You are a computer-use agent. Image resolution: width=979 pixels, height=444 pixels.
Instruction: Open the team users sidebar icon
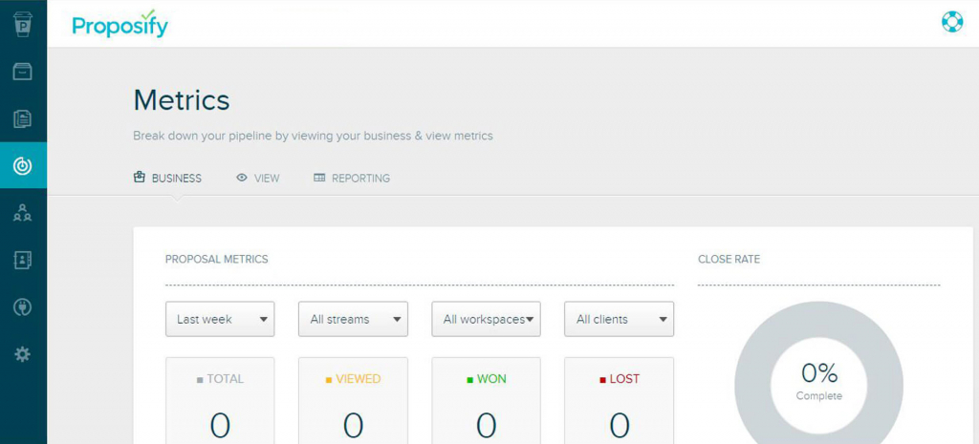pos(23,213)
